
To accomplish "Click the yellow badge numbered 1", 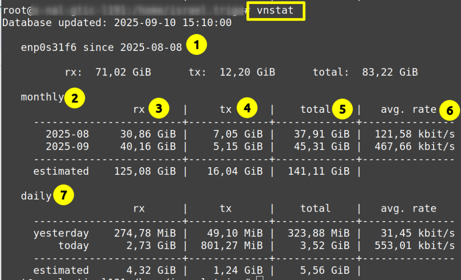I will [x=197, y=45].
